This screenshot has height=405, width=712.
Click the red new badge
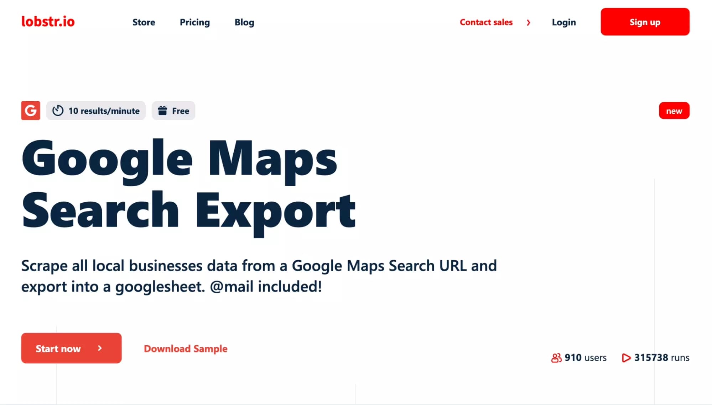(x=674, y=111)
